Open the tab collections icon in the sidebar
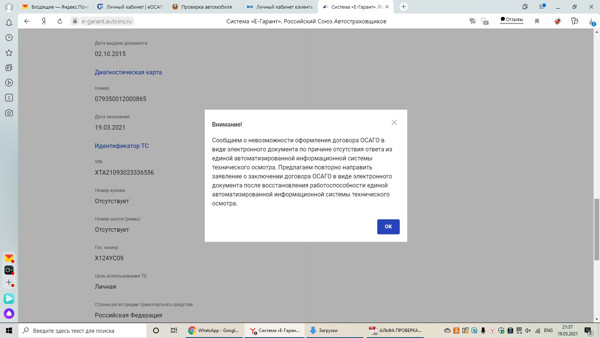600x338 pixels. click(x=9, y=68)
